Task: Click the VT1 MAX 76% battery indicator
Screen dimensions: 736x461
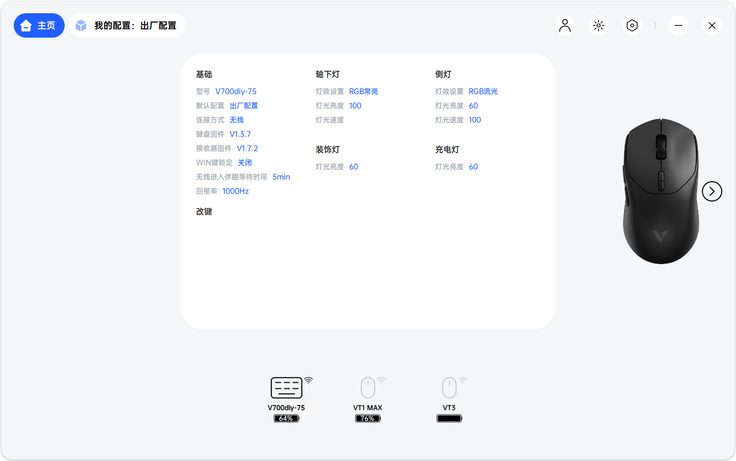Action: (367, 418)
